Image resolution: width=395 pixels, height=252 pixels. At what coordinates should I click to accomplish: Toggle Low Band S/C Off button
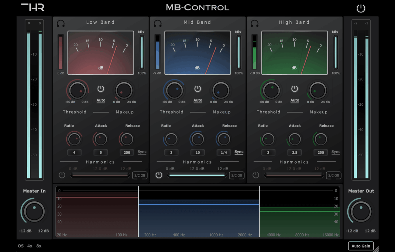click(140, 175)
